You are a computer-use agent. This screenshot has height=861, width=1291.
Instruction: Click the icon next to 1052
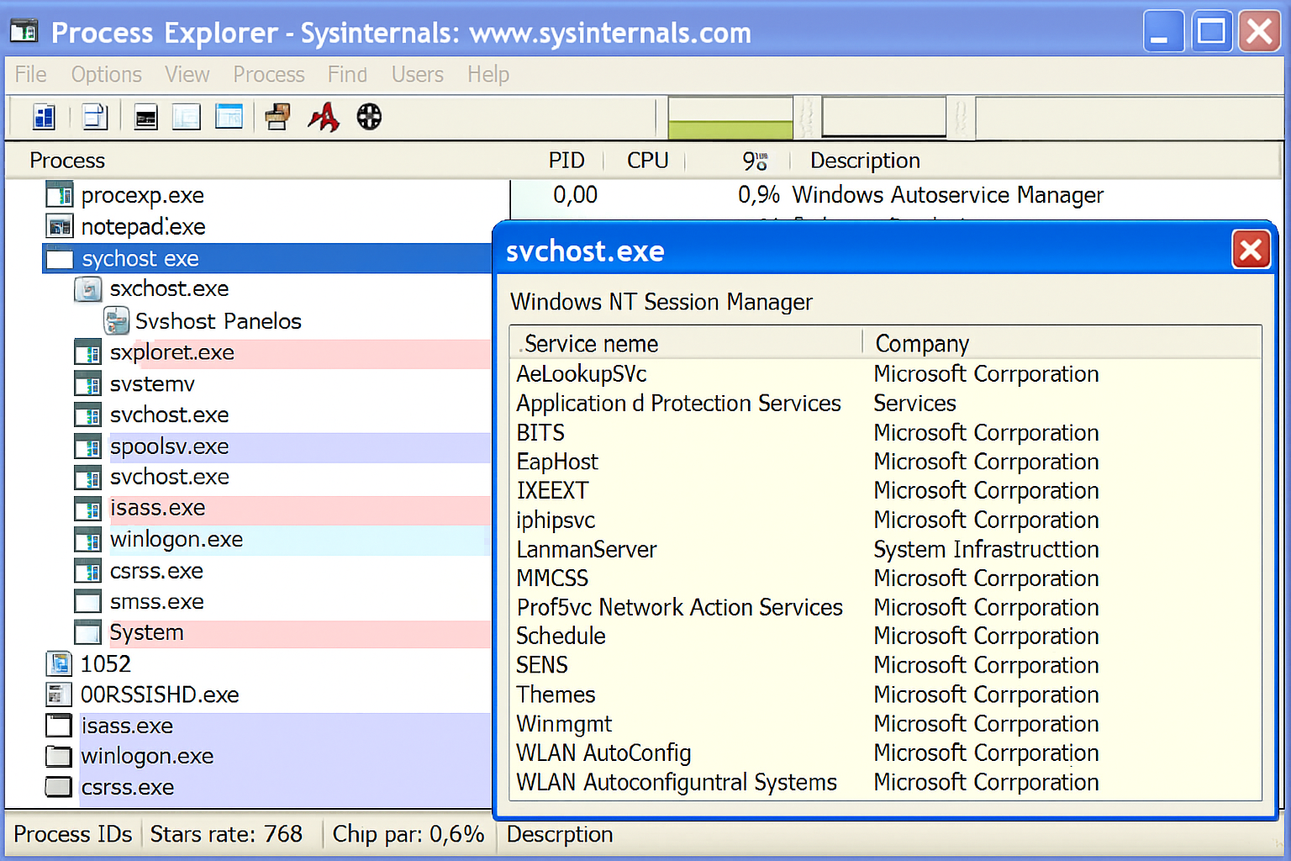point(60,664)
